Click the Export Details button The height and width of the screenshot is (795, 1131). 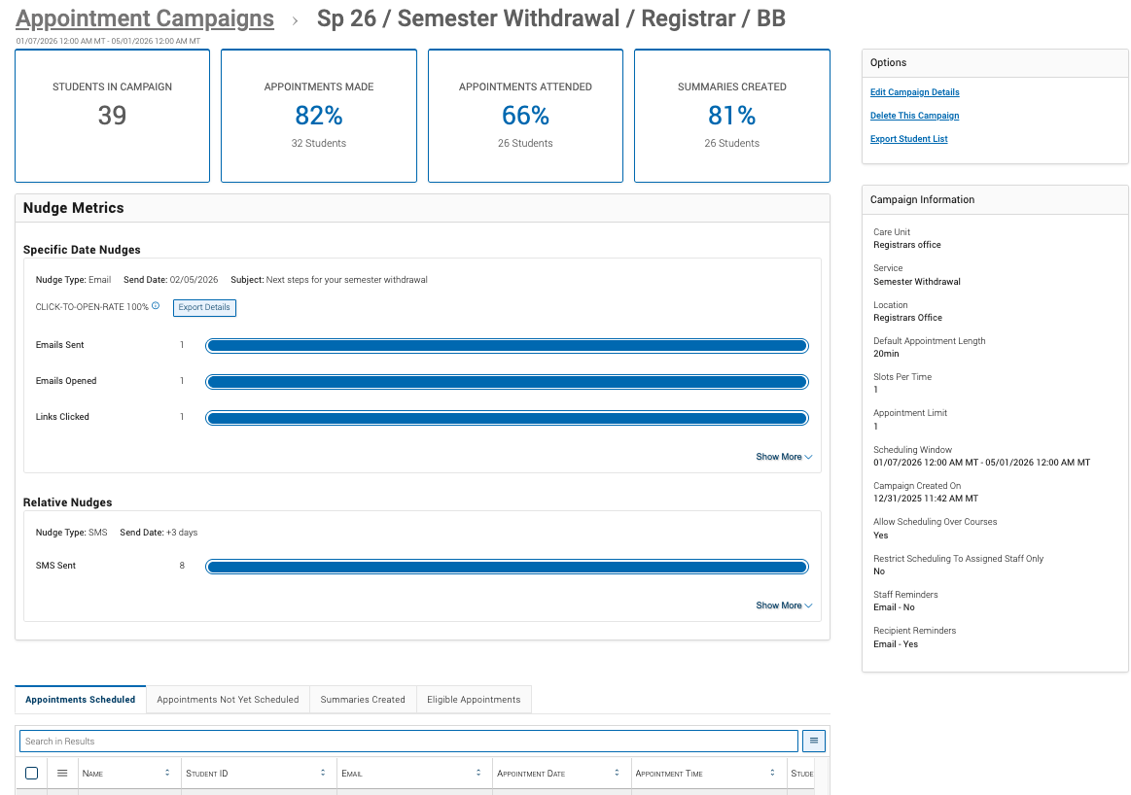204,308
